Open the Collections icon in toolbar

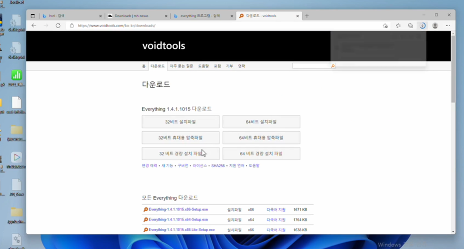point(410,26)
